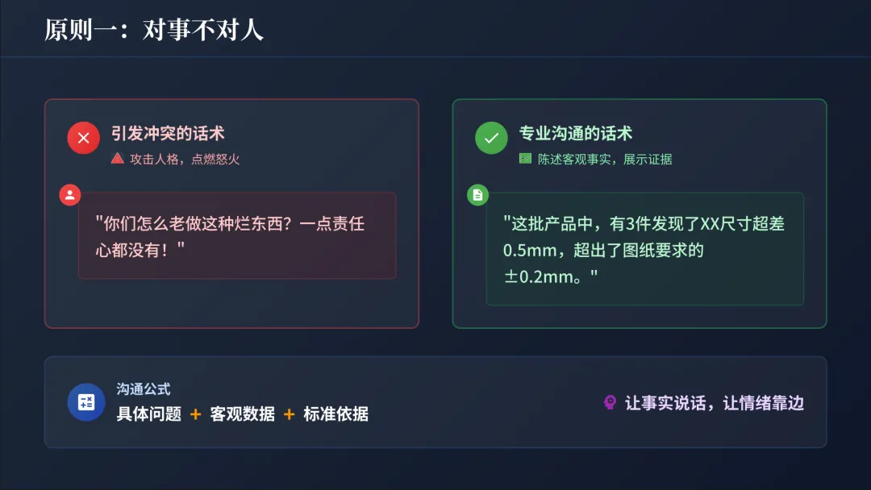Click the purple lightbulb head icon

point(611,402)
